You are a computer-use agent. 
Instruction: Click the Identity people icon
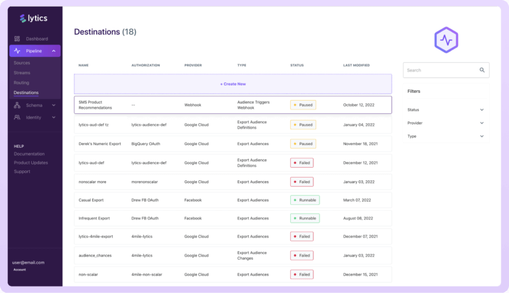(17, 117)
